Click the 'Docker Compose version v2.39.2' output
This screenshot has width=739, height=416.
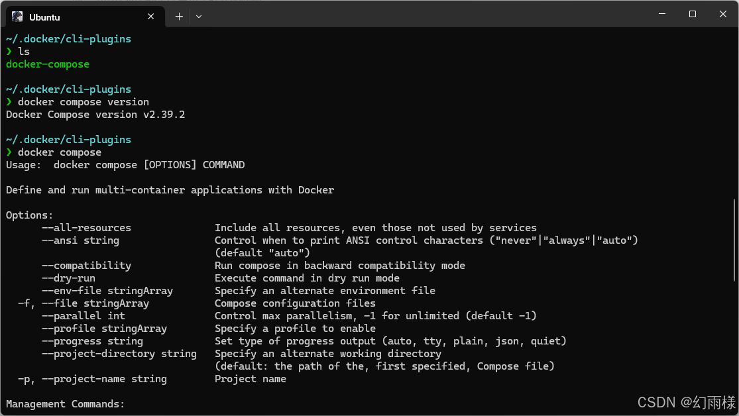coord(95,115)
